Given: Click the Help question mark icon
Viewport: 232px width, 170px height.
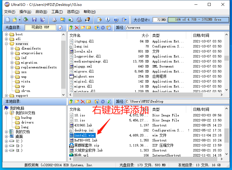Looking at the screenshot, I should [116, 20].
